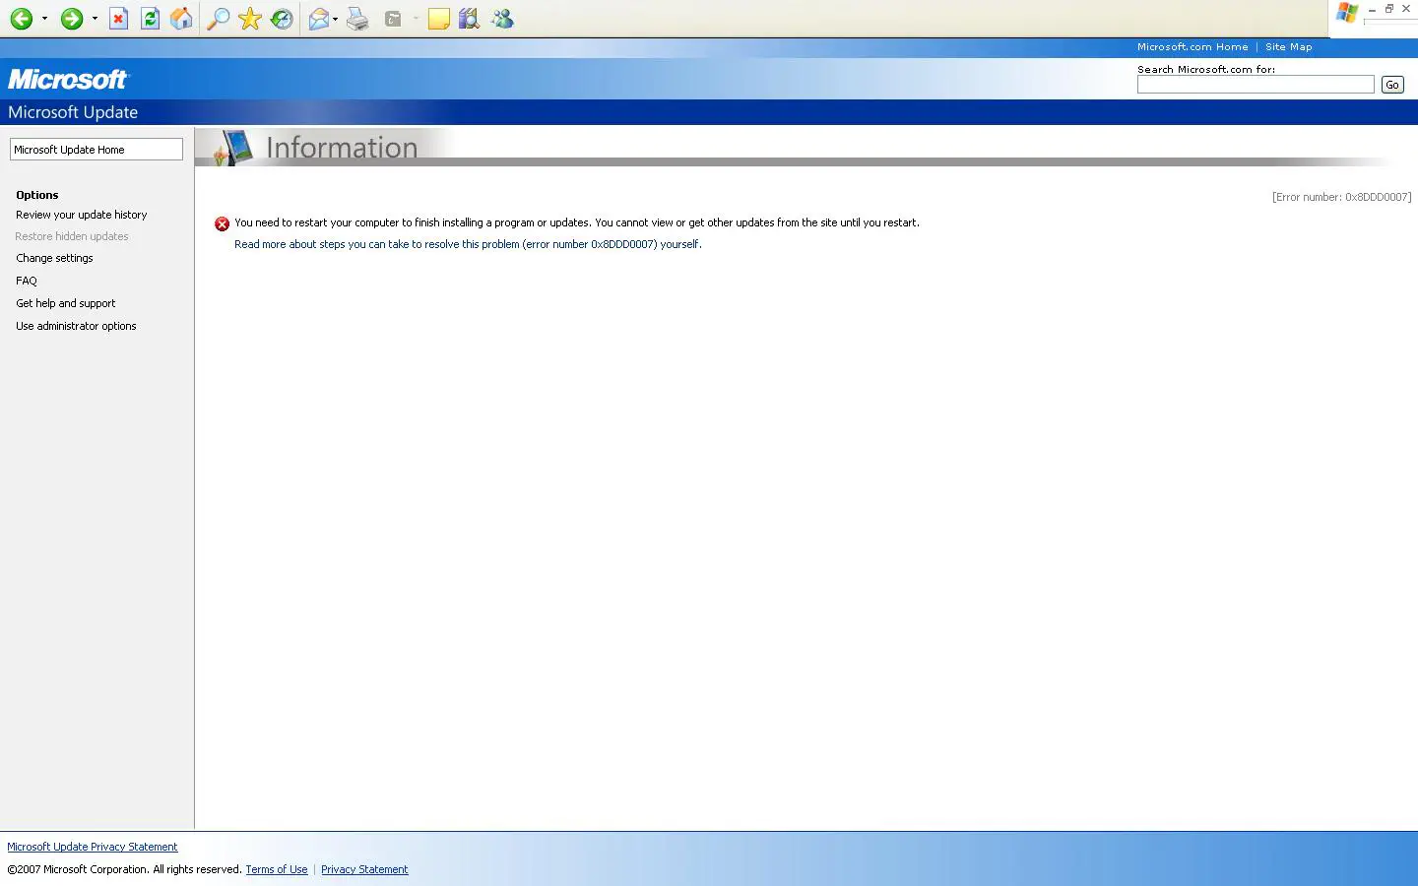Open Favorites with the star icon

click(250, 19)
